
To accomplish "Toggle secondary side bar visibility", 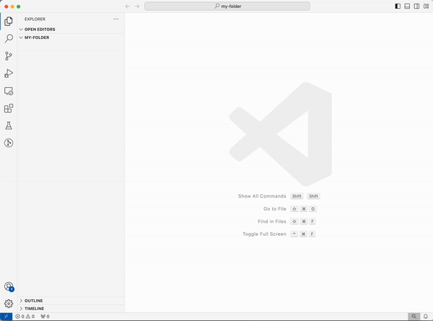I will click(x=416, y=6).
